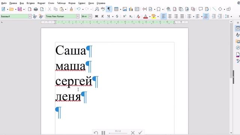Select the Line drawing tool

[214, 9]
